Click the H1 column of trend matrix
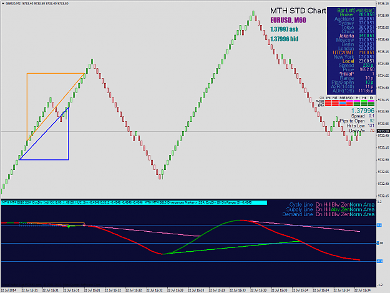Screen dimensions: 390x293 [357, 102]
